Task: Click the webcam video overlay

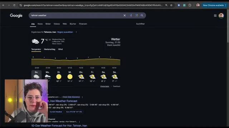Action: 26,101
